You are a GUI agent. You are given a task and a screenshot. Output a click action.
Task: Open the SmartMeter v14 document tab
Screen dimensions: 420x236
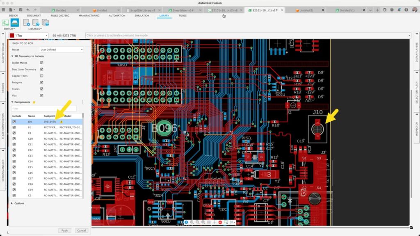pos(183,10)
